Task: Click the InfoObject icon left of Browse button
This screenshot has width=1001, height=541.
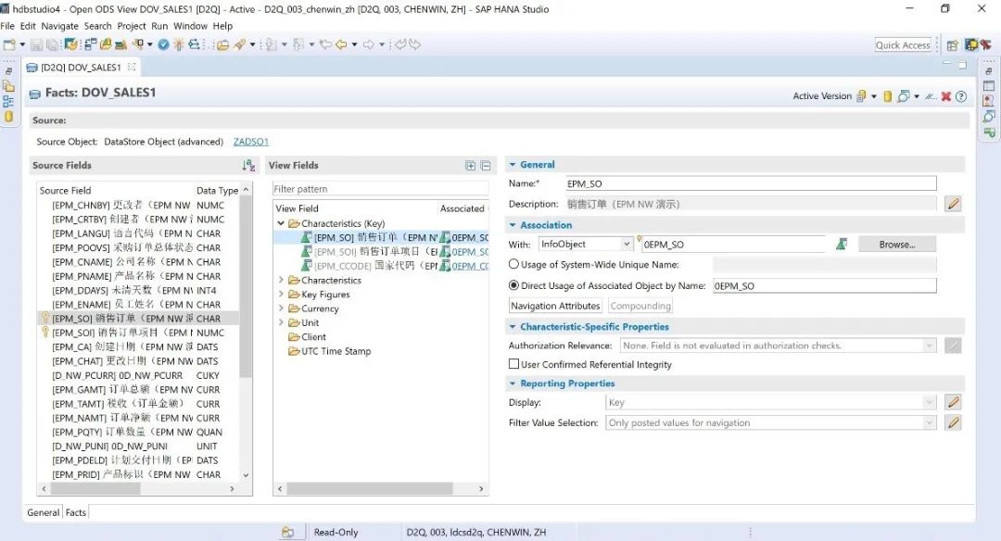Action: point(842,245)
